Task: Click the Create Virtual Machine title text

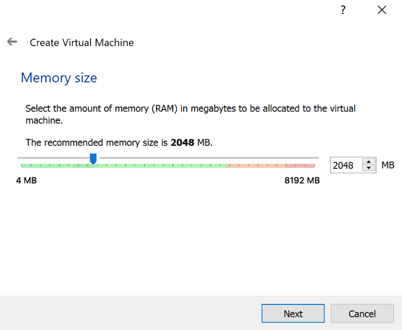Action: (x=81, y=43)
